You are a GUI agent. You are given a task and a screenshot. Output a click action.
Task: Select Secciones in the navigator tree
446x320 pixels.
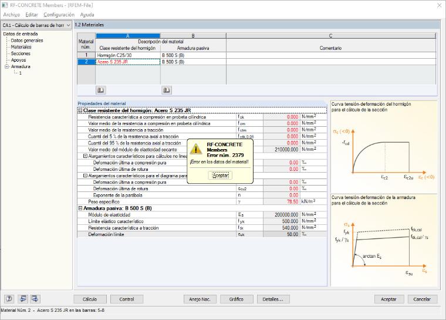coord(21,53)
